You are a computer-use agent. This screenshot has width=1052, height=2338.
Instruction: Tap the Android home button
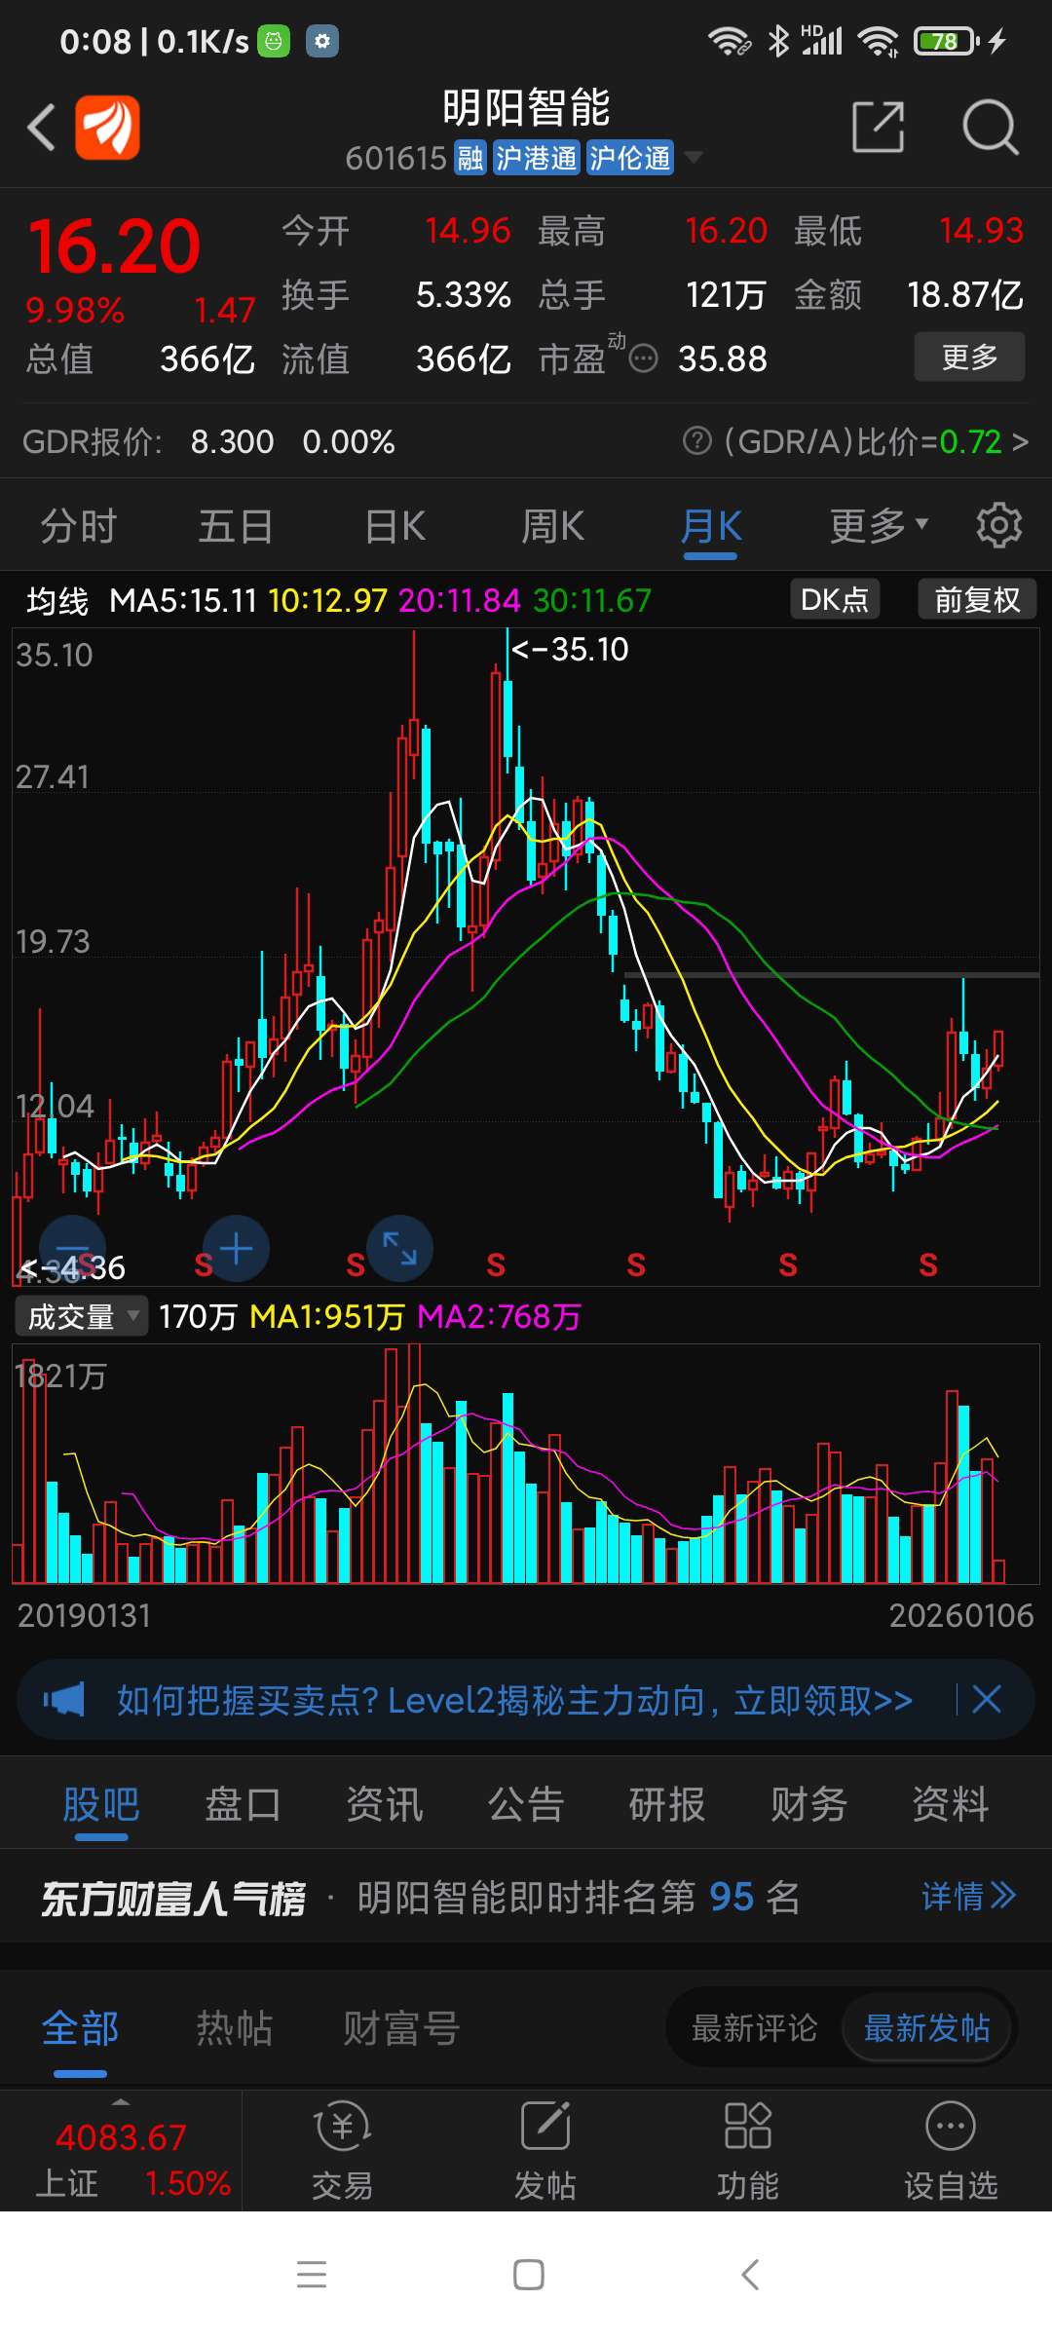[528, 2275]
